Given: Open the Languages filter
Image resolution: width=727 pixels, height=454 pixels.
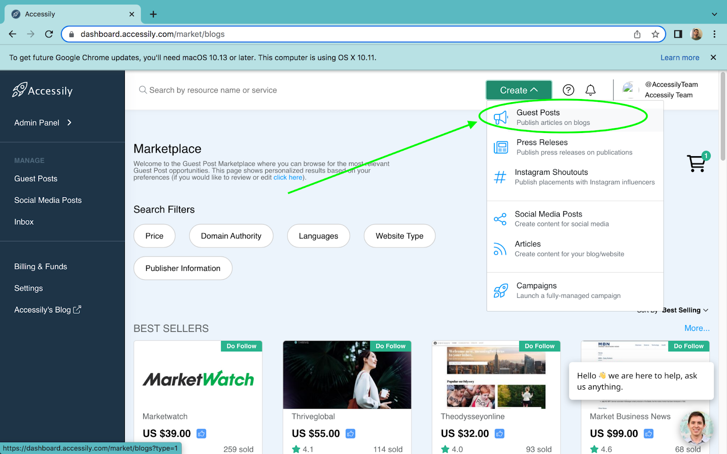Looking at the screenshot, I should click(x=319, y=236).
